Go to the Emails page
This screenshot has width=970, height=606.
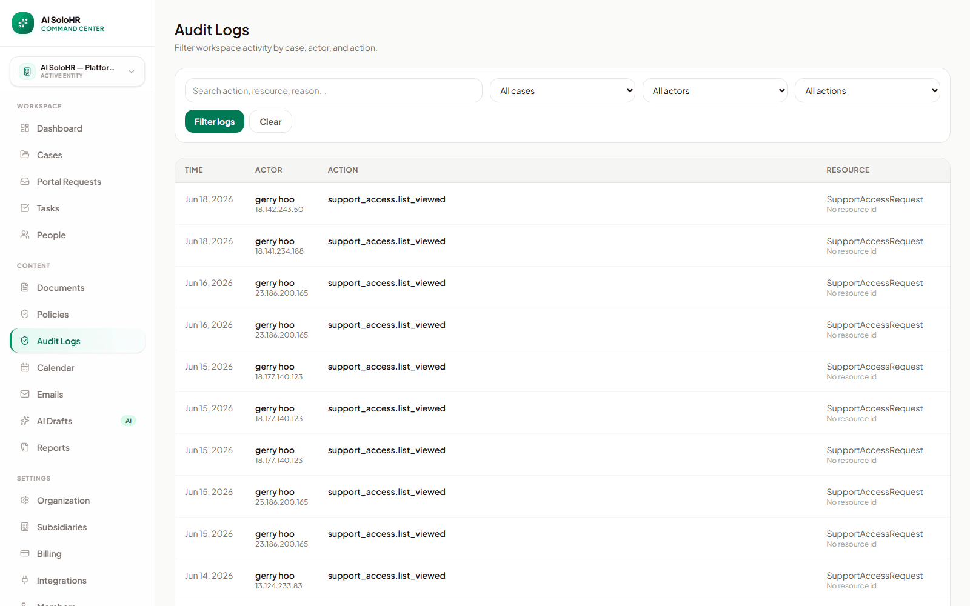tap(78, 395)
